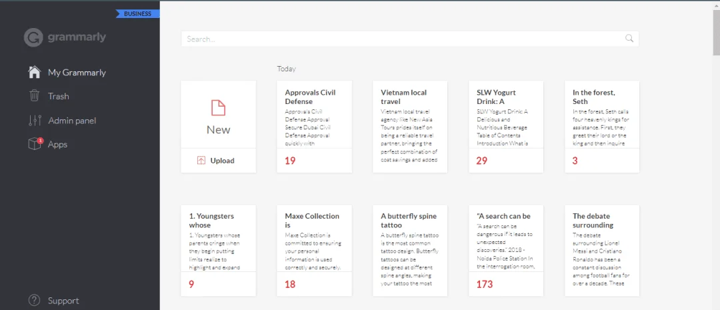Click the vertical scrollbar thumb
The height and width of the screenshot is (310, 720).
[716, 32]
